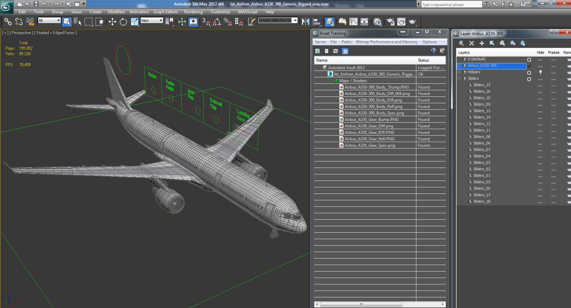The image size is (571, 308).
Task: Select the Rotate tool
Action: [x=123, y=22]
